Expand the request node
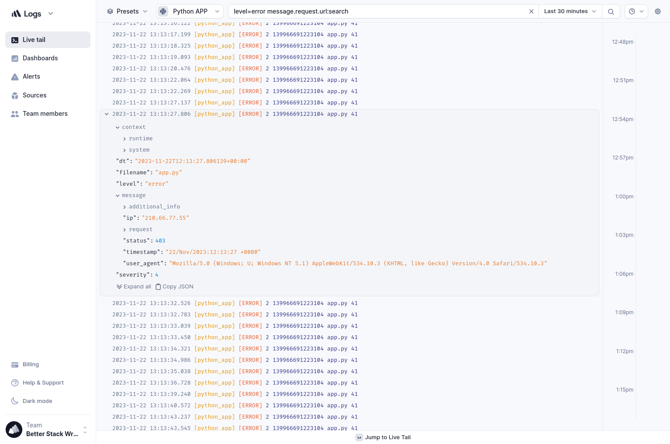The width and height of the screenshot is (670, 444). click(x=125, y=230)
